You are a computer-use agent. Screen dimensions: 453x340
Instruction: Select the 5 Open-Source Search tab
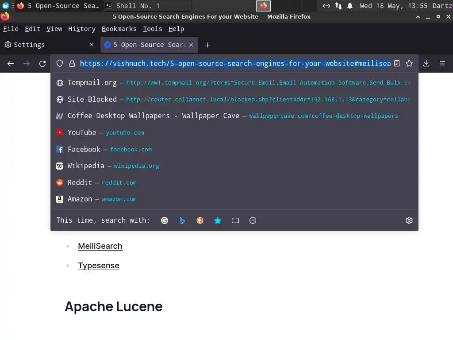pyautogui.click(x=149, y=45)
